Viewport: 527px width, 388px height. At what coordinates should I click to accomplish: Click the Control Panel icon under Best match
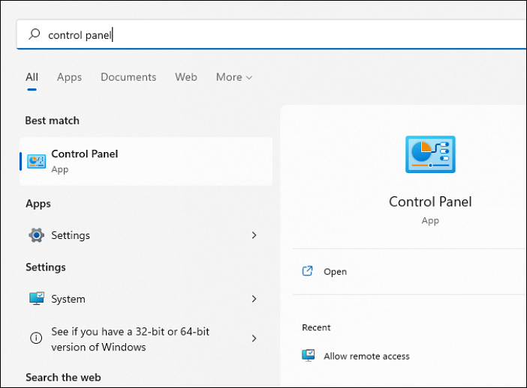(x=36, y=161)
